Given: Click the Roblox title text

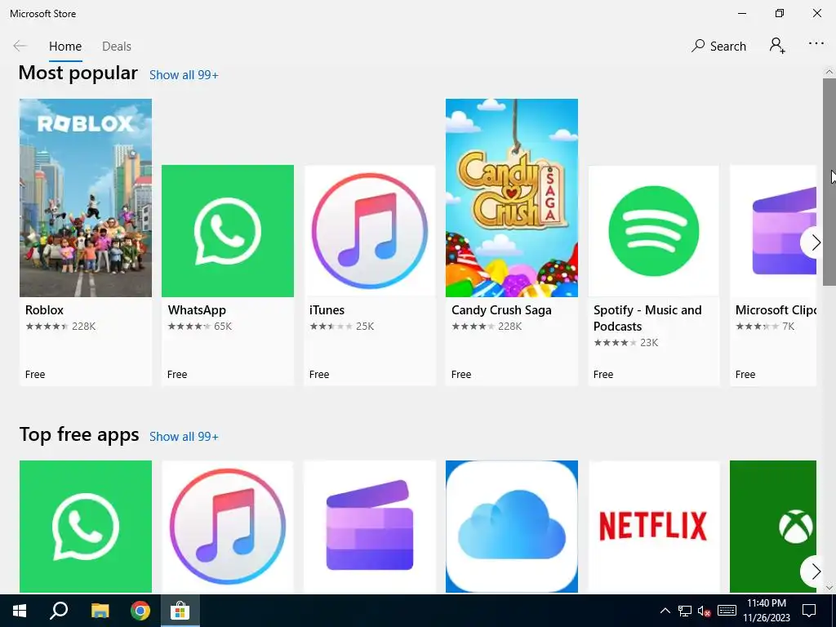Looking at the screenshot, I should (x=44, y=309).
